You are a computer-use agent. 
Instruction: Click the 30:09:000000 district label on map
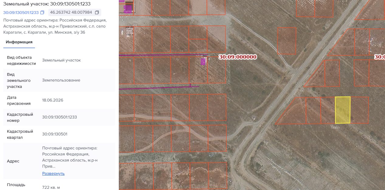click(238, 57)
